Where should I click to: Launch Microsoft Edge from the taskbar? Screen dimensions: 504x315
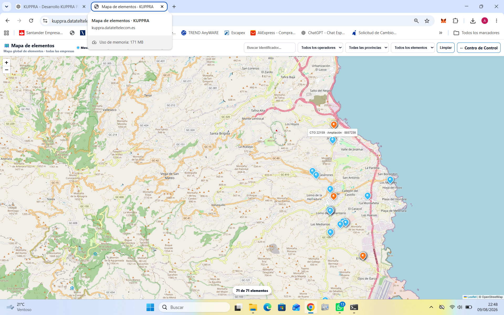pos(267,307)
